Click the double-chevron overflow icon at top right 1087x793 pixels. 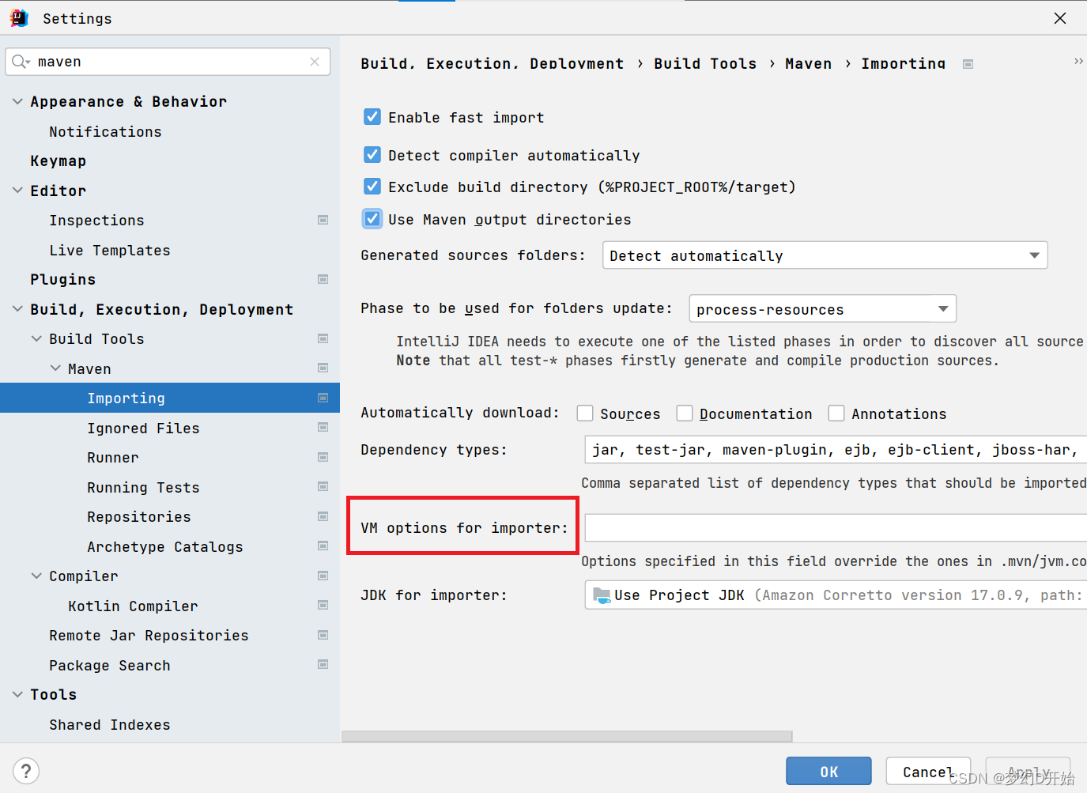coord(1078,61)
